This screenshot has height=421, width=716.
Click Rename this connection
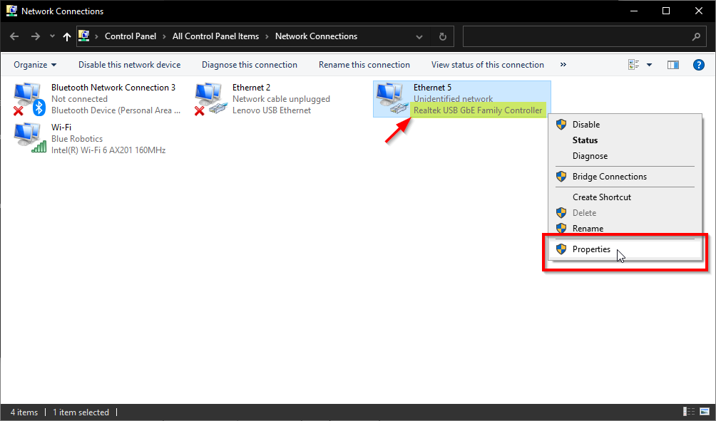(x=364, y=64)
